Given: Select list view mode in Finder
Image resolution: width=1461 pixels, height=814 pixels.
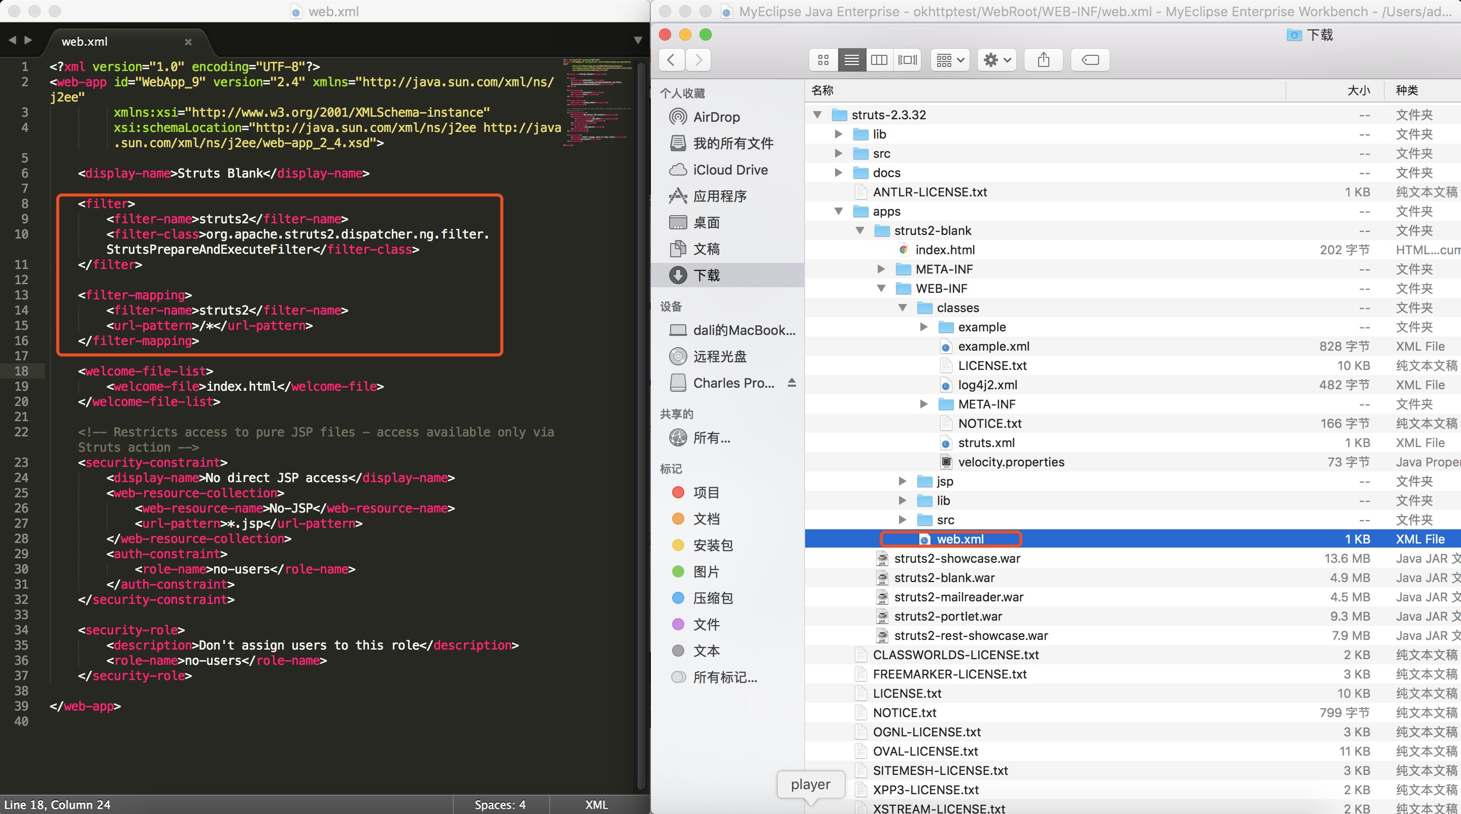Looking at the screenshot, I should point(851,59).
